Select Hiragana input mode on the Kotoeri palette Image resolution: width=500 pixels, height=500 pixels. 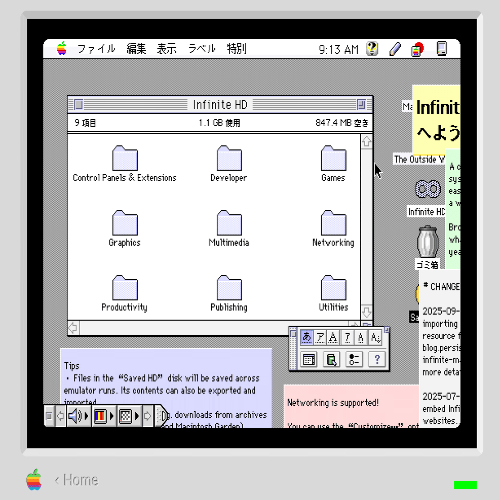tap(306, 337)
